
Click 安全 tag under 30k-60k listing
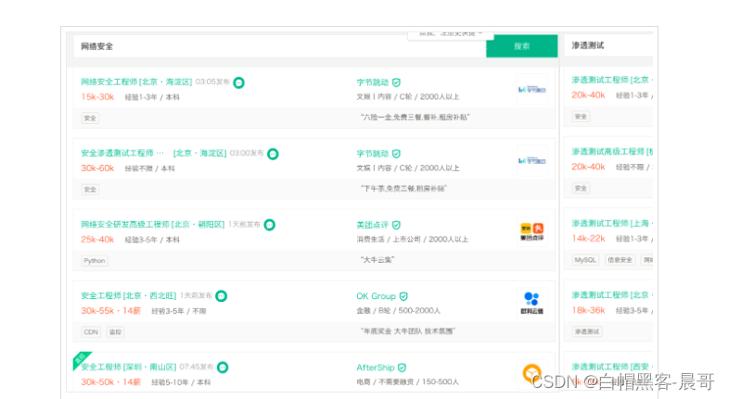[x=90, y=189]
